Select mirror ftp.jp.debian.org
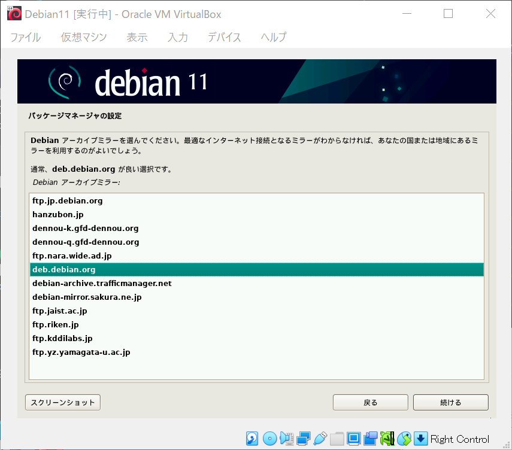Viewport: 512px width, 450px height. click(x=257, y=200)
